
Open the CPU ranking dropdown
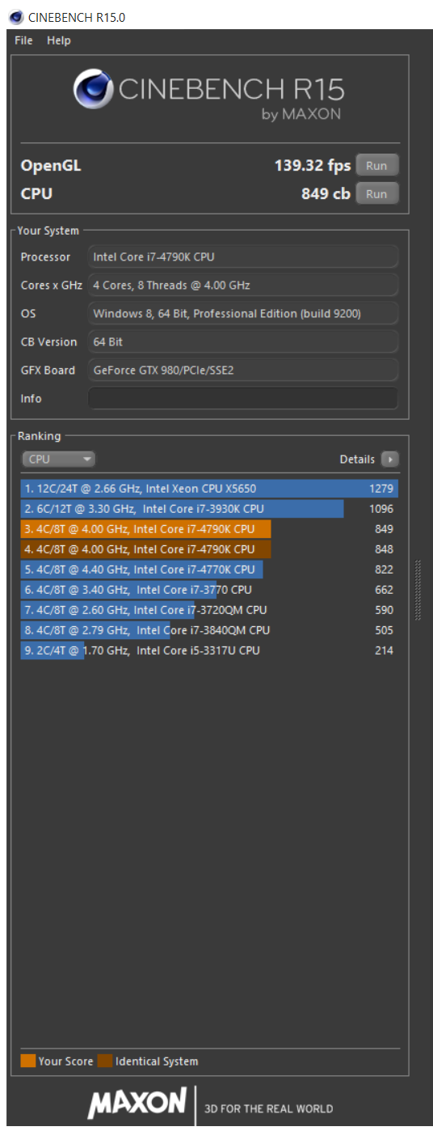click(x=58, y=459)
